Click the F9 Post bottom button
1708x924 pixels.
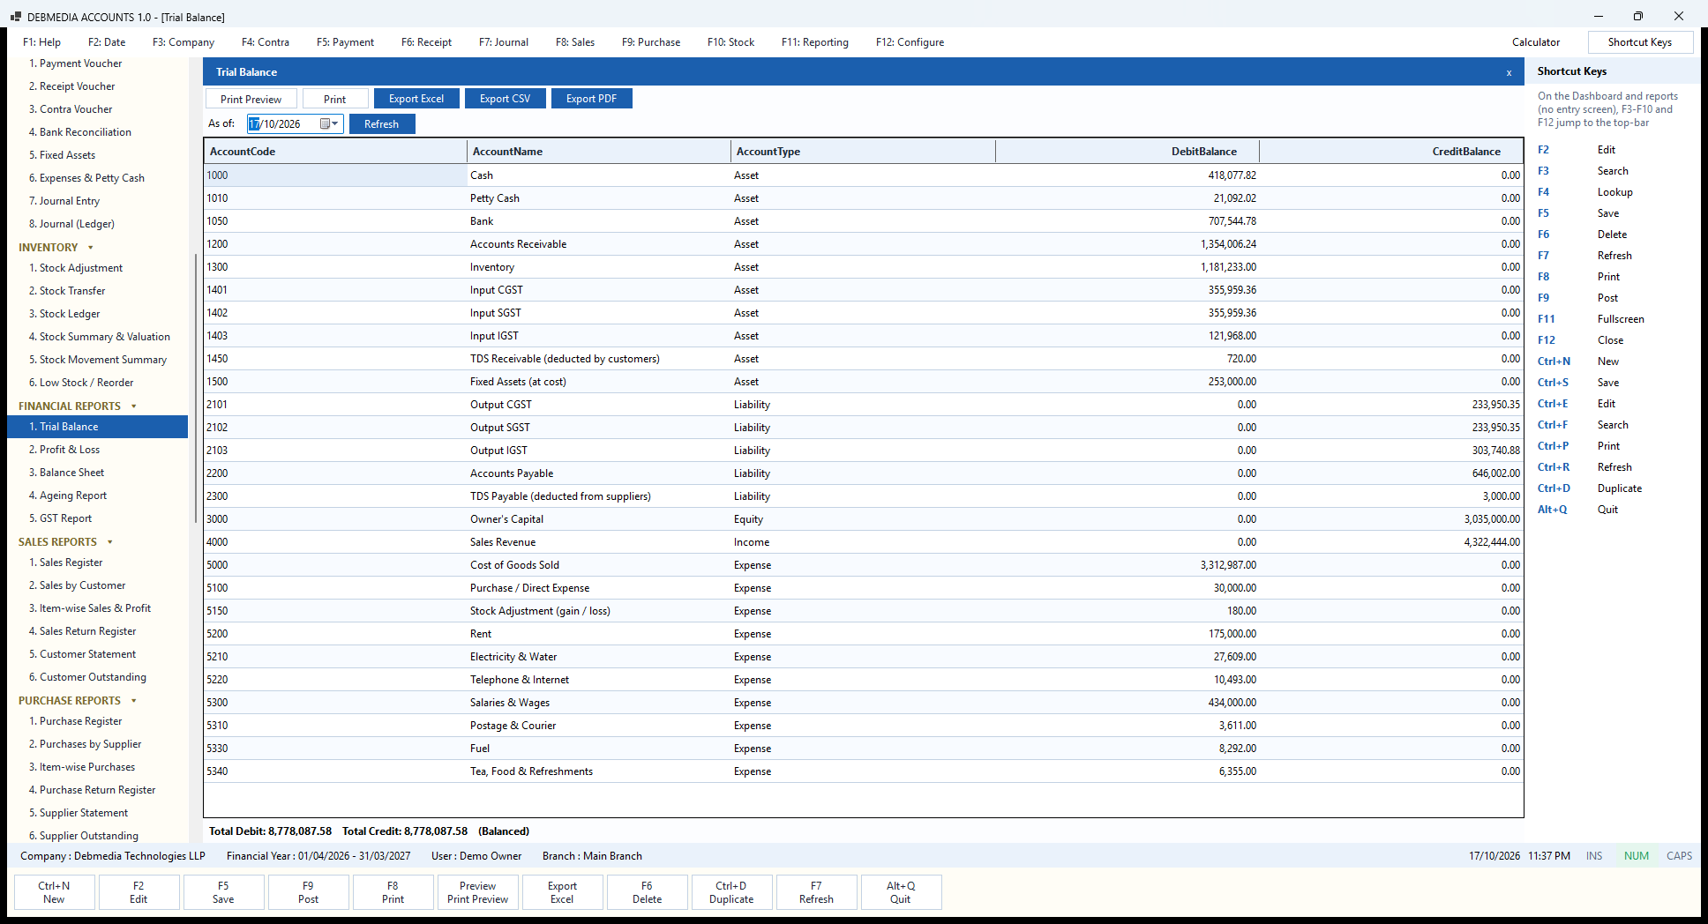coord(308,892)
